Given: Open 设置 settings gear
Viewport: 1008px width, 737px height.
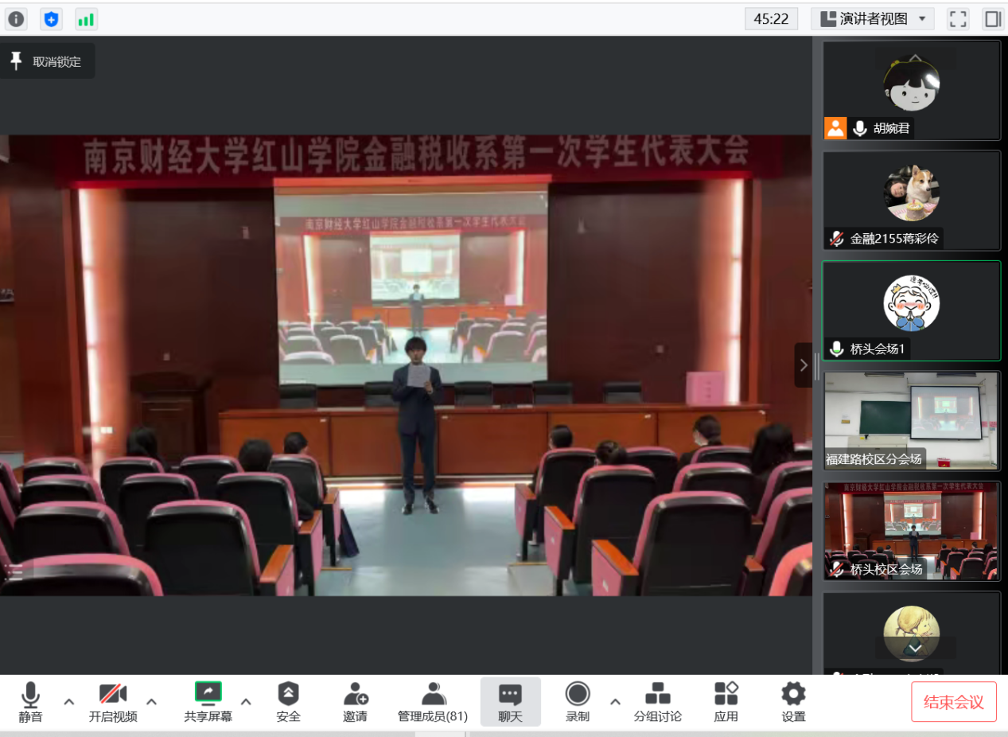Looking at the screenshot, I should tap(793, 702).
